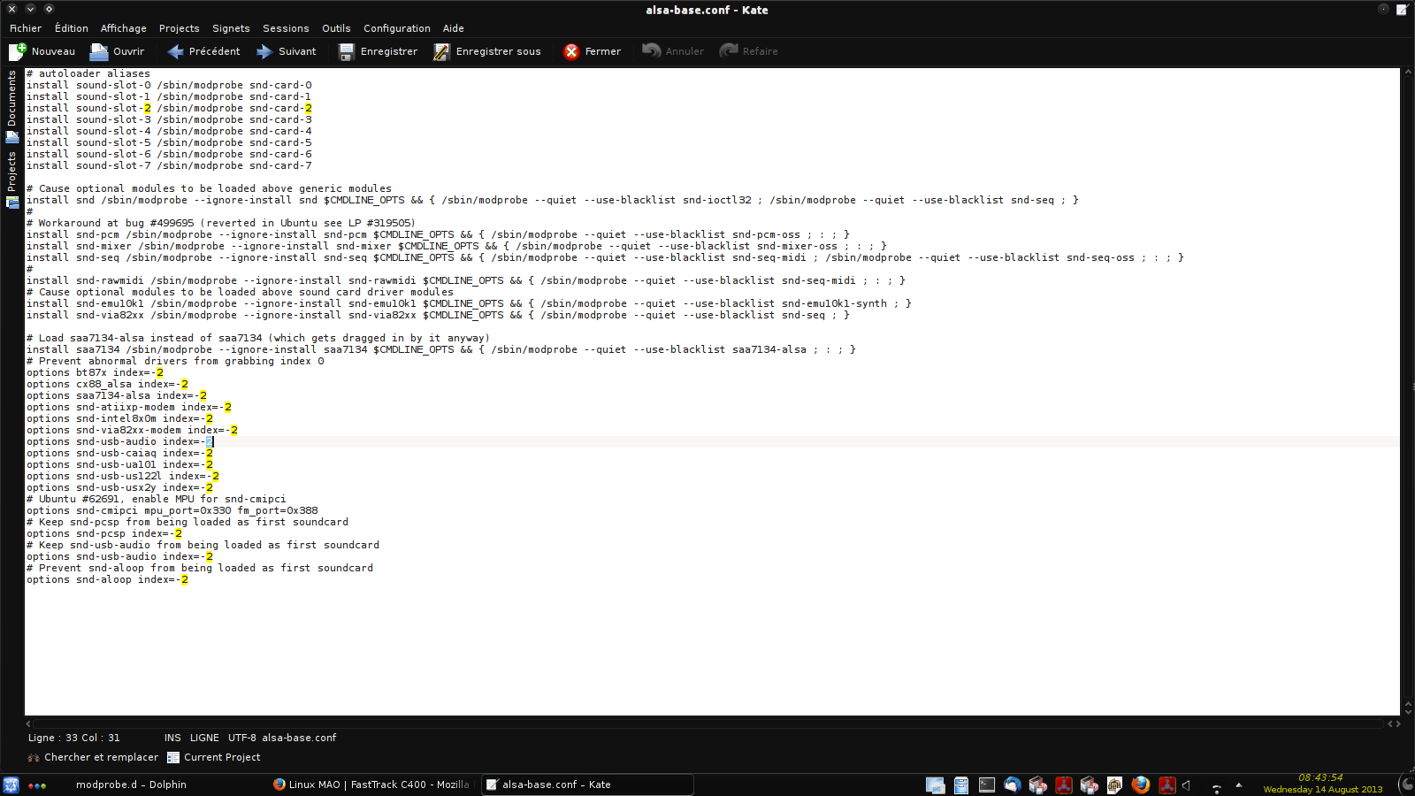Open the Thunderbird mail icon
Screen dimensions: 1415x796
pyautogui.click(x=1013, y=785)
